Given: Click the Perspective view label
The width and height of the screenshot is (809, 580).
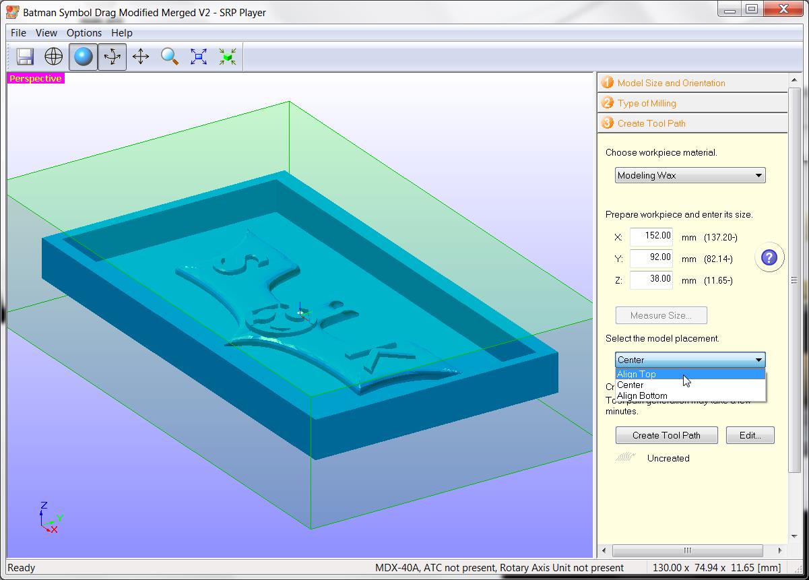Looking at the screenshot, I should (x=36, y=79).
